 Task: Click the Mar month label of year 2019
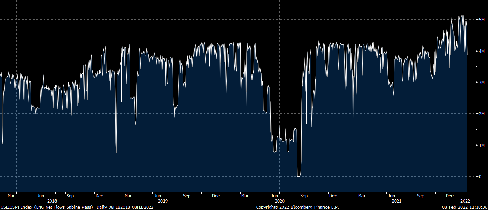128,196
